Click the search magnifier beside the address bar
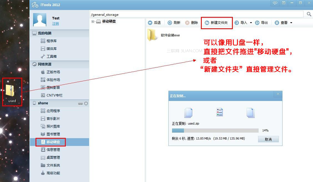313x182 pixels. (x=309, y=14)
